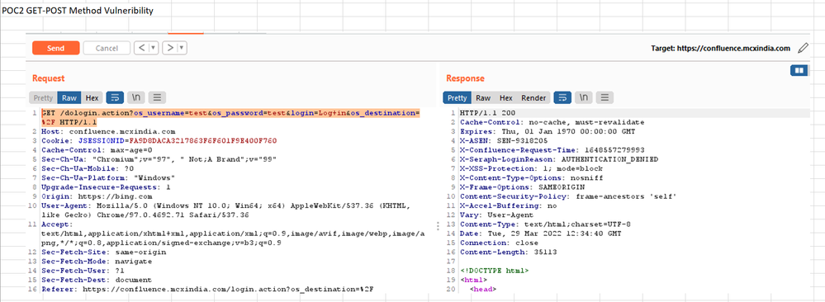Screen dimensions: 825x302
Task: Click the Content-Security-Policy frame-ancestors header
Action: 567,196
